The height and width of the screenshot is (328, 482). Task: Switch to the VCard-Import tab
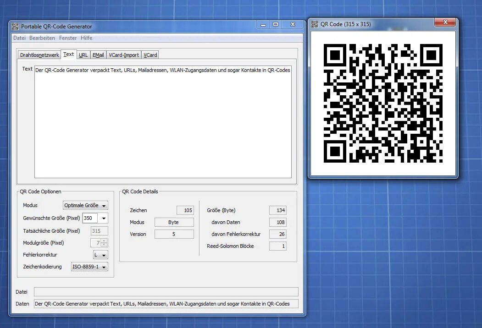click(x=123, y=55)
